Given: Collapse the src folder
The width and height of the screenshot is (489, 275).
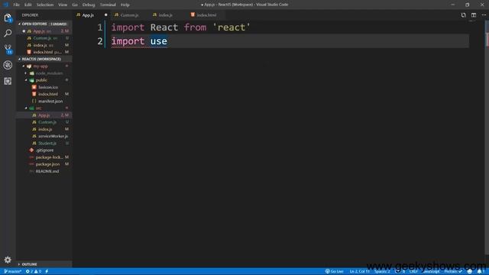Looking at the screenshot, I should tap(38, 108).
